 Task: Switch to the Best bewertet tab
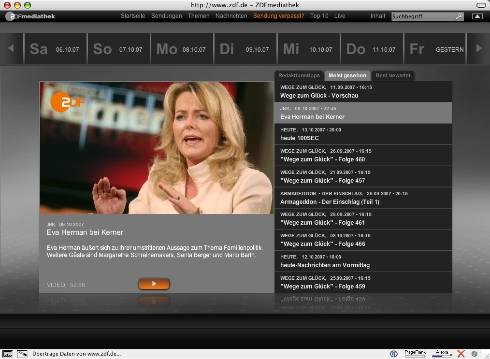[x=393, y=75]
